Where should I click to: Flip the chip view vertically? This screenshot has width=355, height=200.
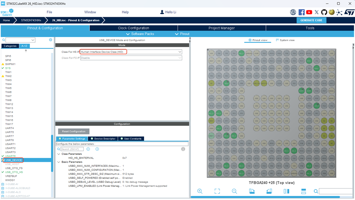(x=304, y=191)
